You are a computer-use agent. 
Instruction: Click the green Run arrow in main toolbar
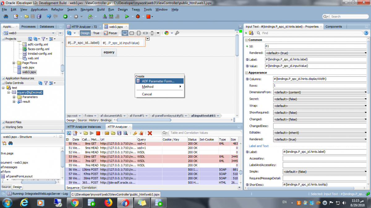coord(127,16)
